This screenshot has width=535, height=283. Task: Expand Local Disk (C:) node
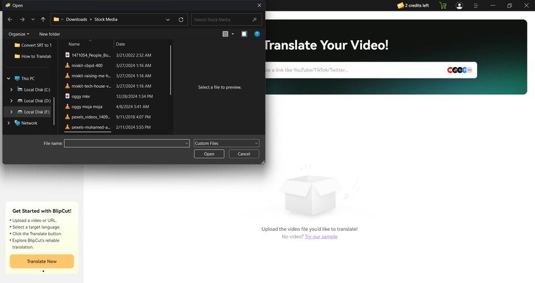[11, 90]
